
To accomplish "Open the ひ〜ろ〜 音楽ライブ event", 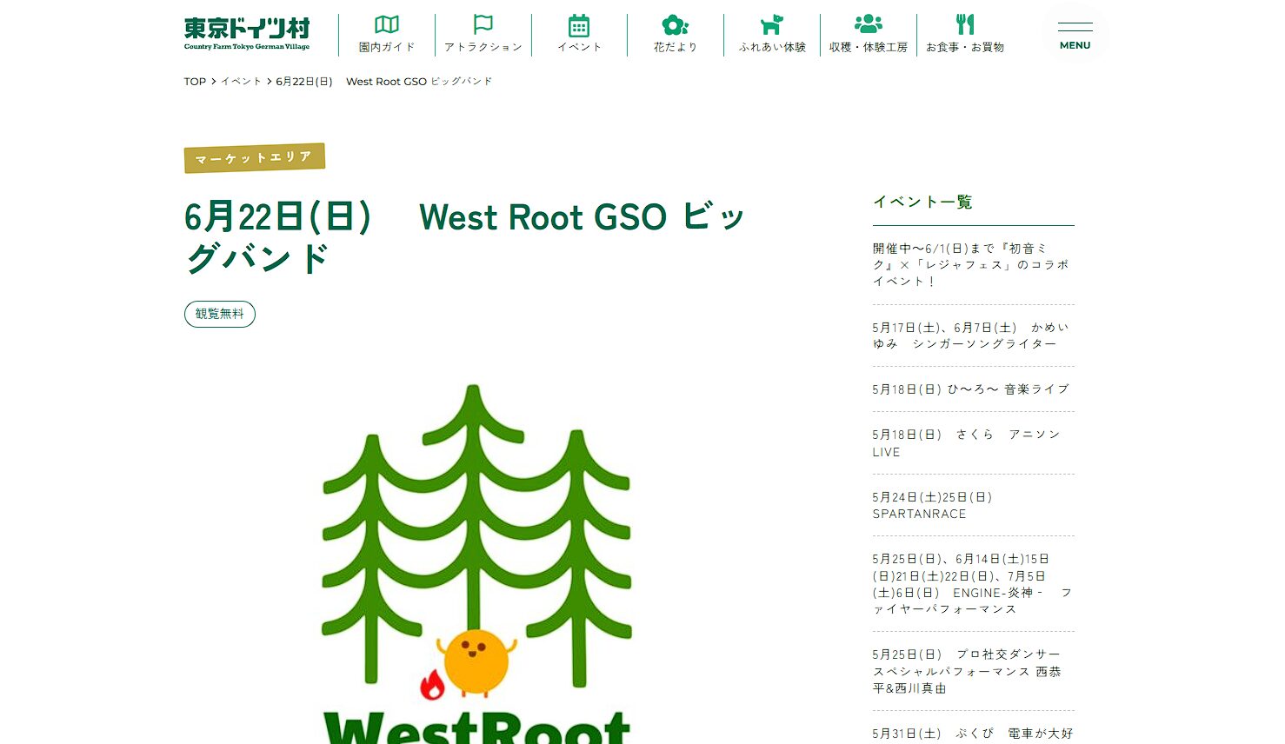I will click(x=971, y=389).
